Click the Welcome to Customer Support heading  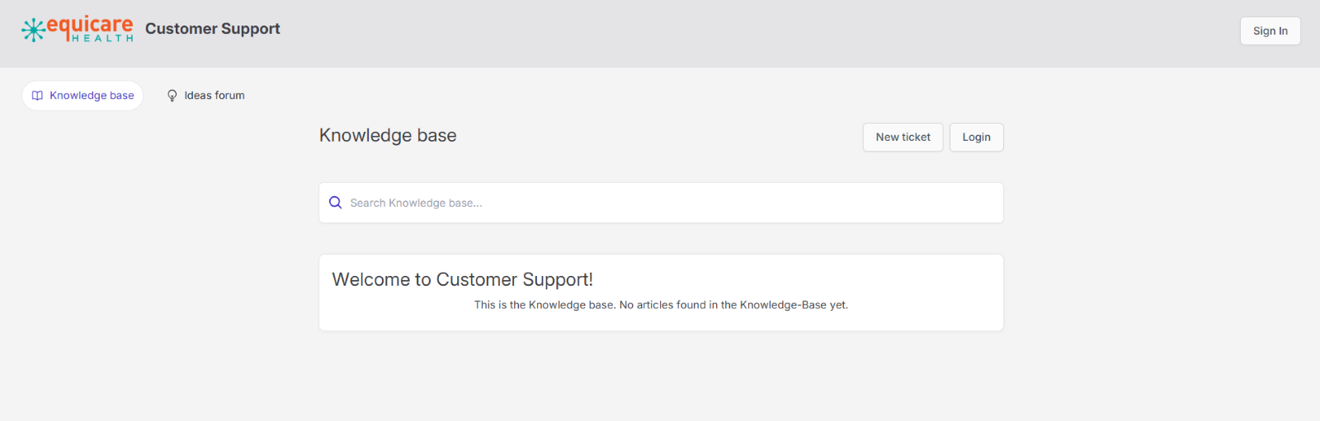pyautogui.click(x=462, y=280)
